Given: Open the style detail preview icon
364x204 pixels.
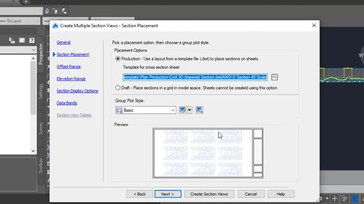Looking at the screenshot, I should click(199, 110).
